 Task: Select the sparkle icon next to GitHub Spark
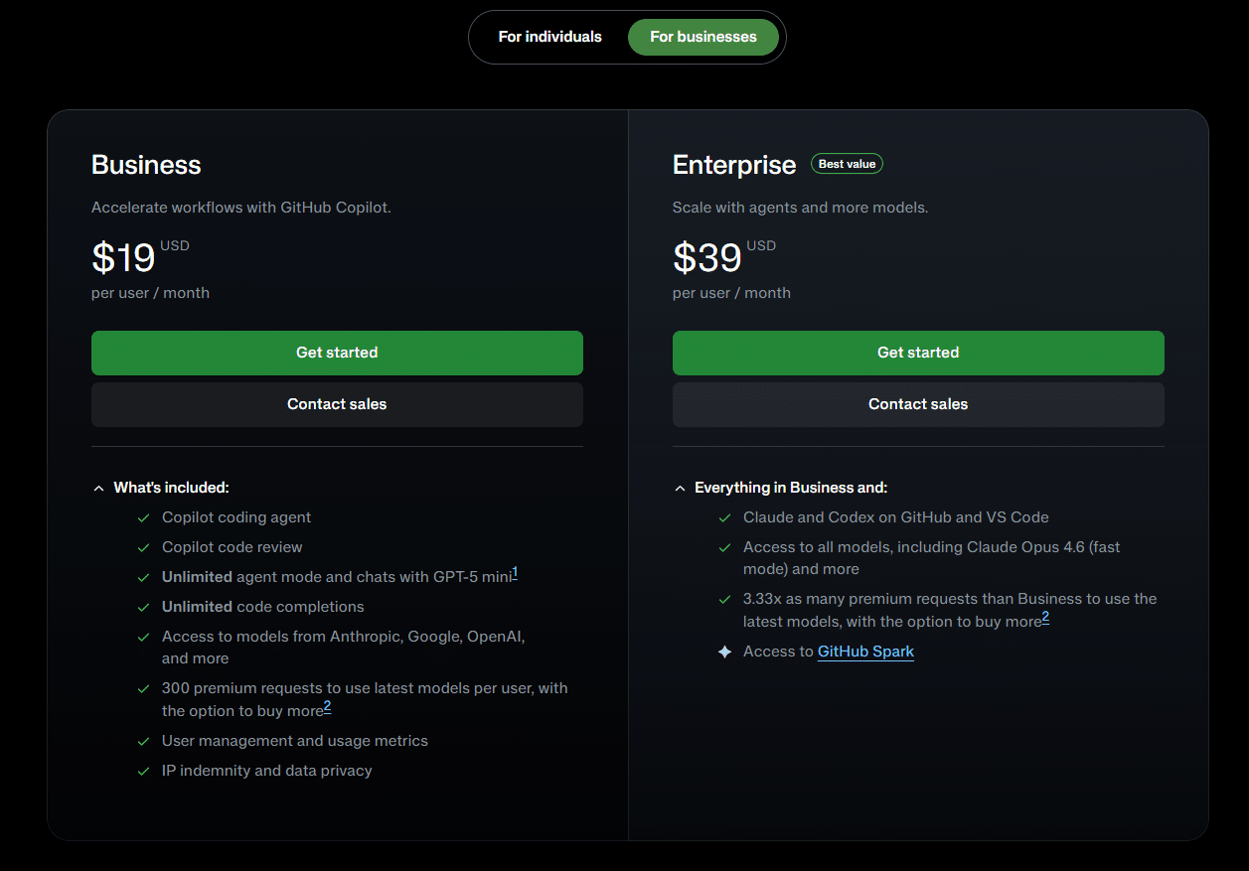pyautogui.click(x=724, y=652)
